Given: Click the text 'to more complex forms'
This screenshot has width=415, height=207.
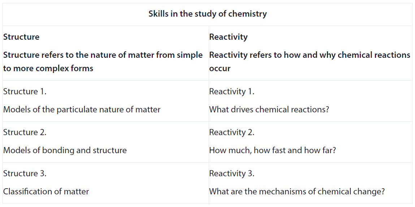Looking at the screenshot, I should [48, 69].
